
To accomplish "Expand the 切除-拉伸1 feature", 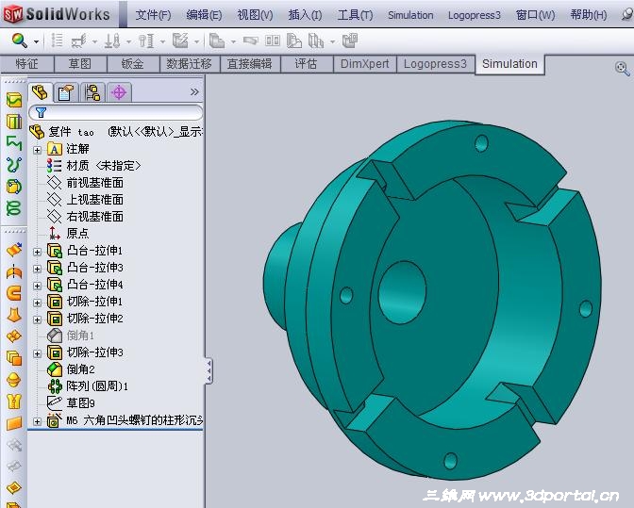I will coord(37,303).
